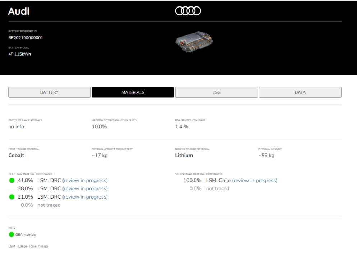The image size is (357, 258).
Task: Click the 38.0% provenance percentage
Action: (x=25, y=188)
